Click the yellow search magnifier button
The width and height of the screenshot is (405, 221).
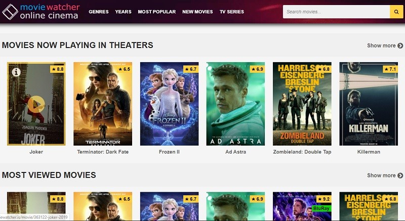click(x=396, y=12)
